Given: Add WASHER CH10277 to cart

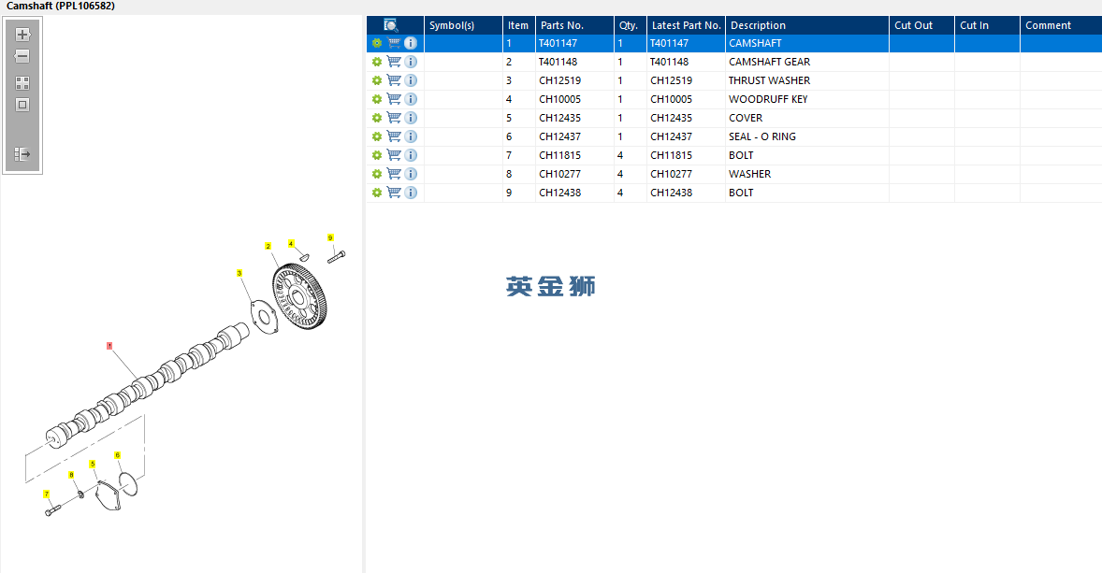Looking at the screenshot, I should pos(394,174).
